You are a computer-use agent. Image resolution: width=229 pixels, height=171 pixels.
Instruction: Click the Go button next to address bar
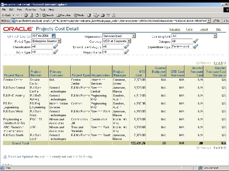click(217, 21)
